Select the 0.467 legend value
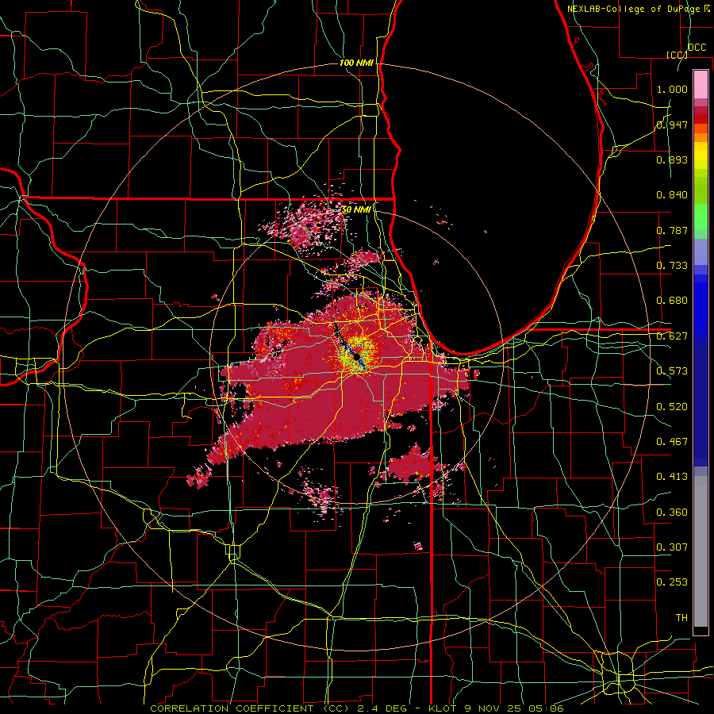714x714 pixels. 672,441
